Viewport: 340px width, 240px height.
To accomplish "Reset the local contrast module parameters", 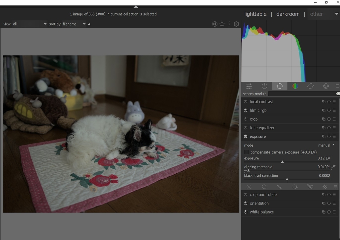I will point(329,102).
